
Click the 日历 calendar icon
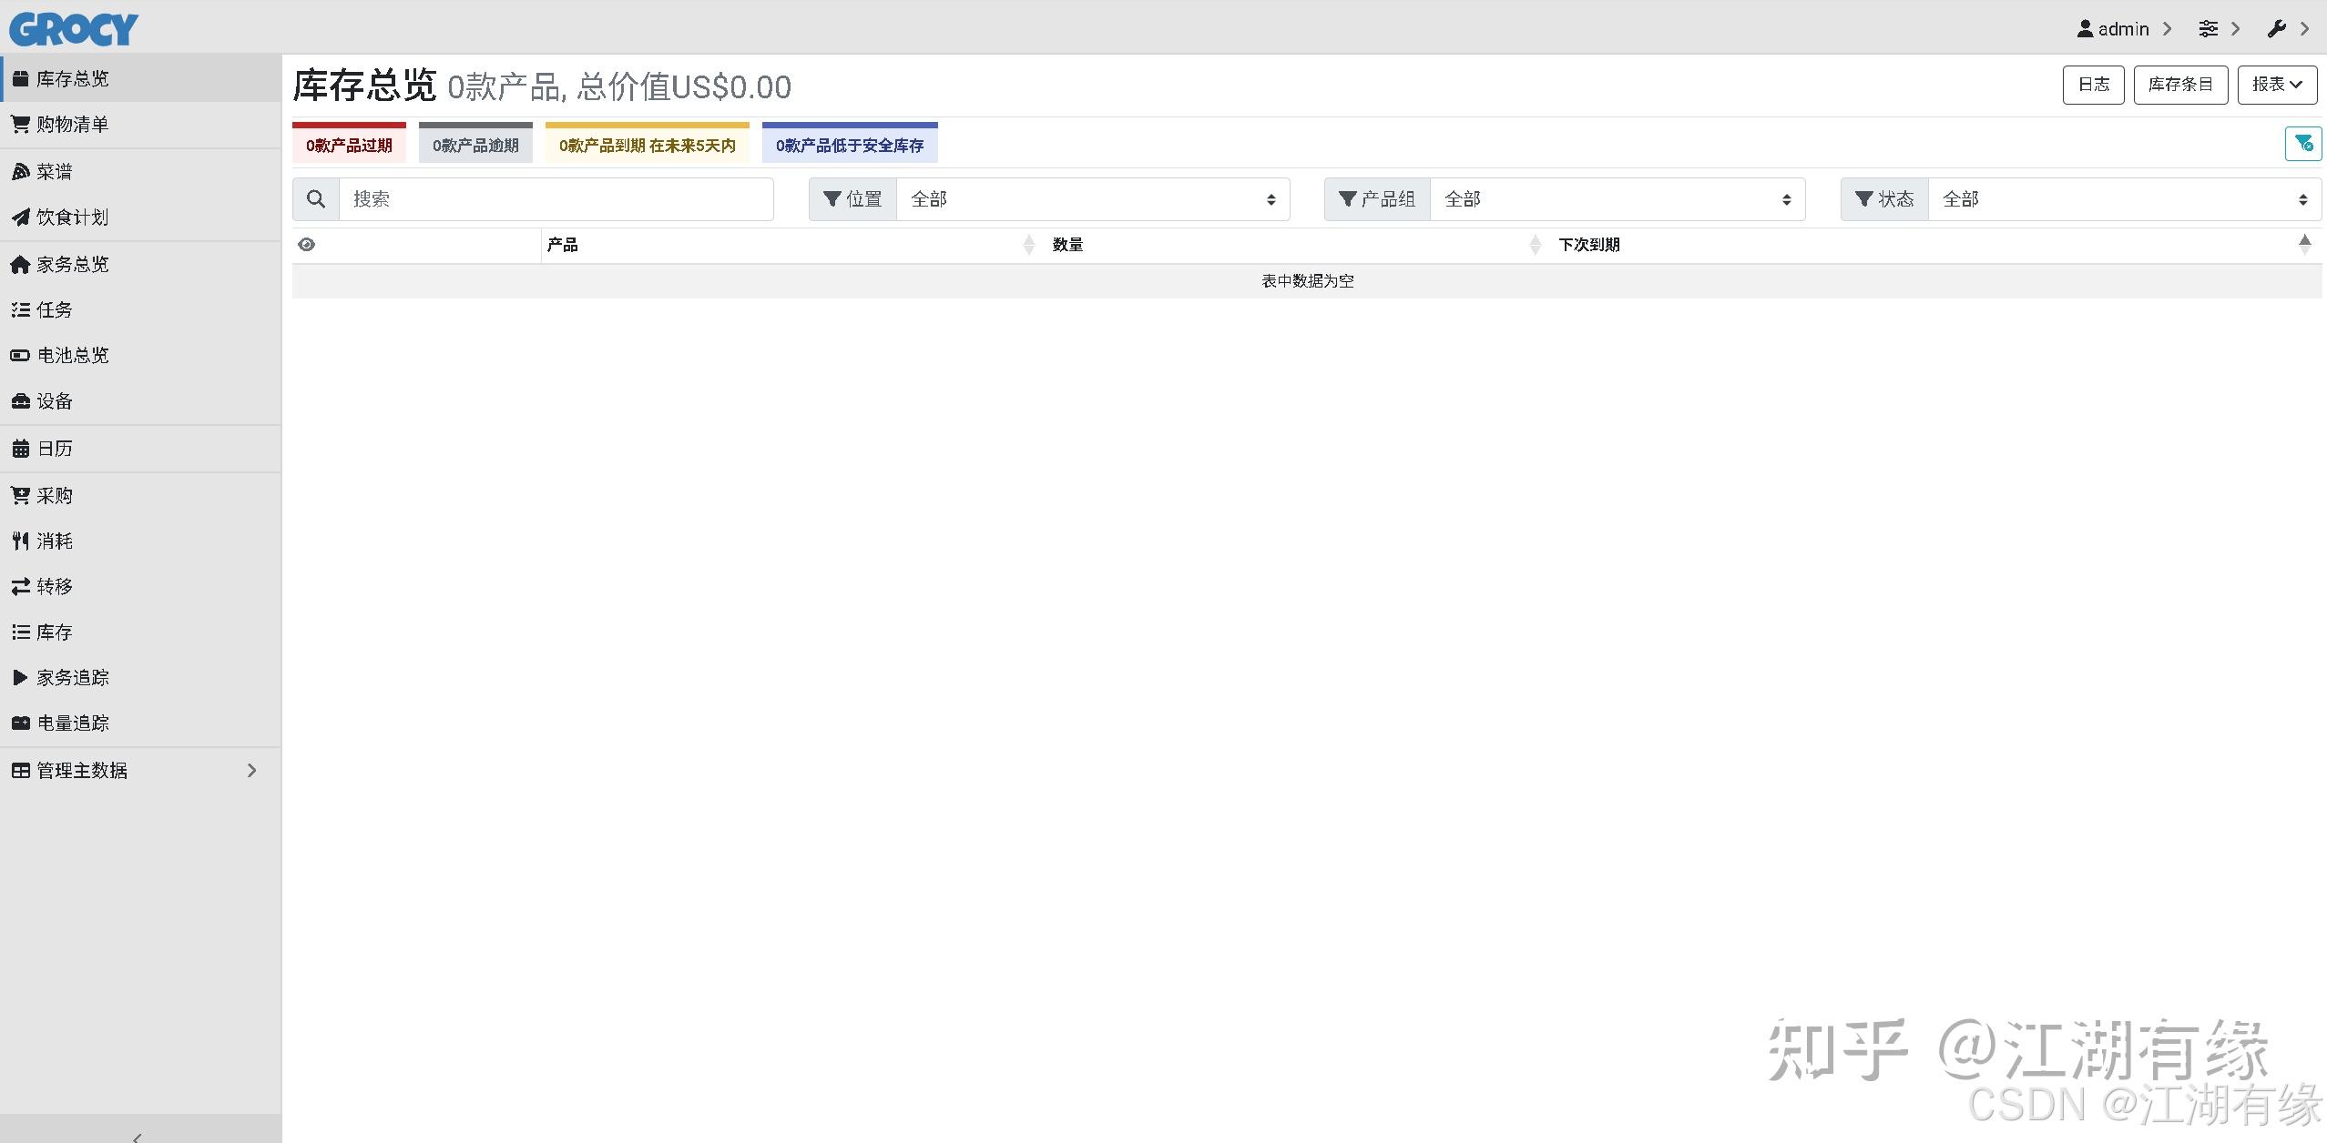tap(20, 448)
